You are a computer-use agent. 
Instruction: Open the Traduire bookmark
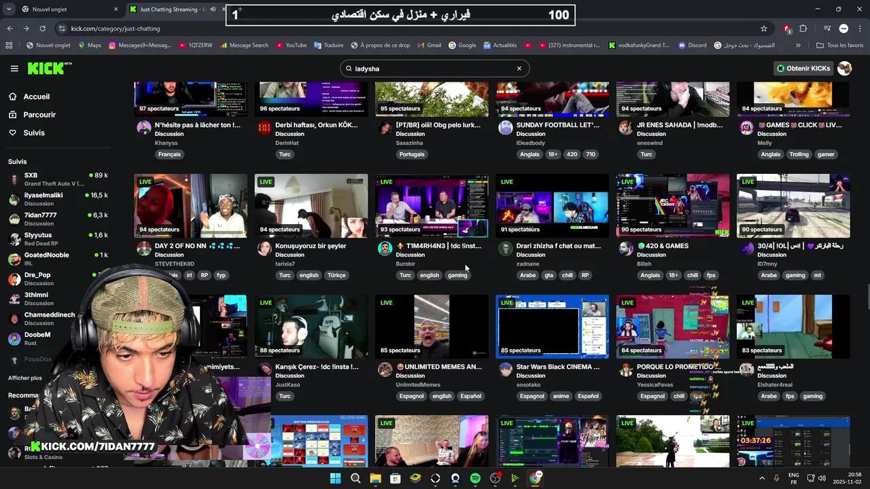point(329,46)
